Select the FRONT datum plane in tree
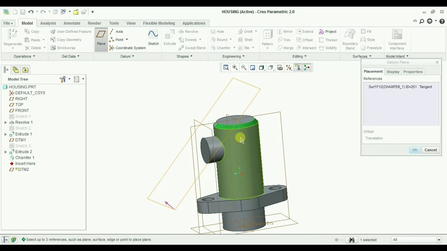This screenshot has width=447, height=251. [x=22, y=111]
